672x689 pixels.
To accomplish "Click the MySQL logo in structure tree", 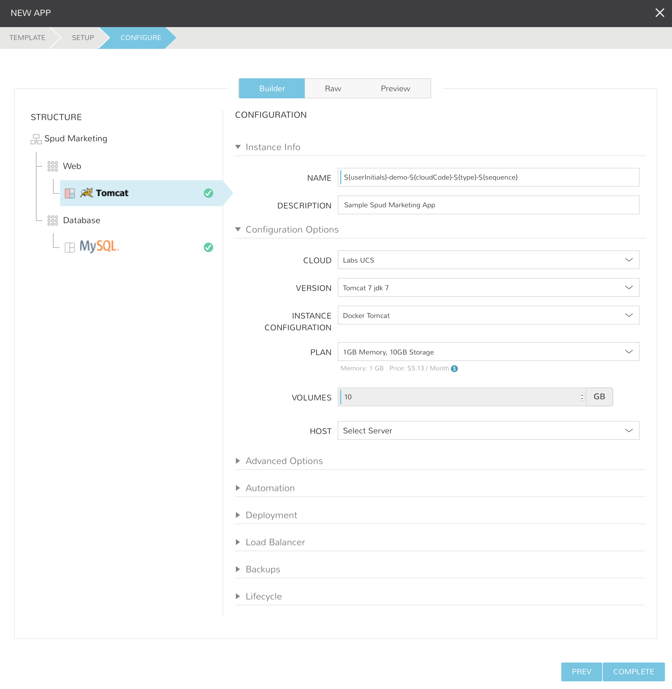I will (x=99, y=246).
